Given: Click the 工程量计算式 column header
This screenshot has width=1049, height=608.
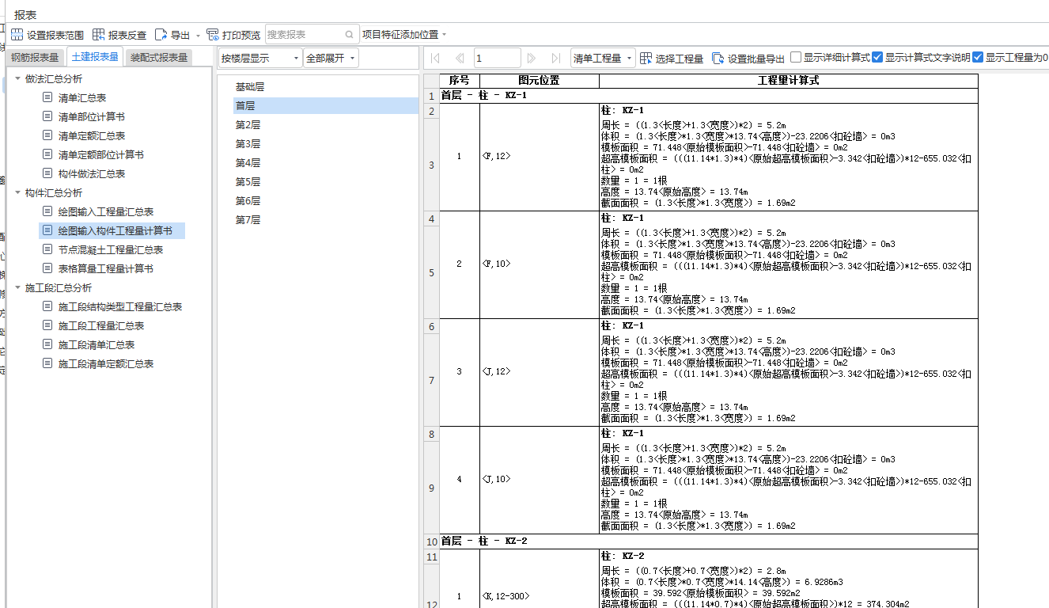Looking at the screenshot, I should (x=789, y=81).
